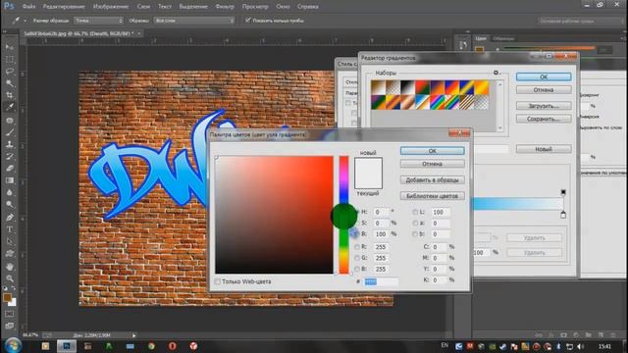Toggle Показать кольцо пробы checkbox
This screenshot has width=628, height=353.
click(x=247, y=20)
